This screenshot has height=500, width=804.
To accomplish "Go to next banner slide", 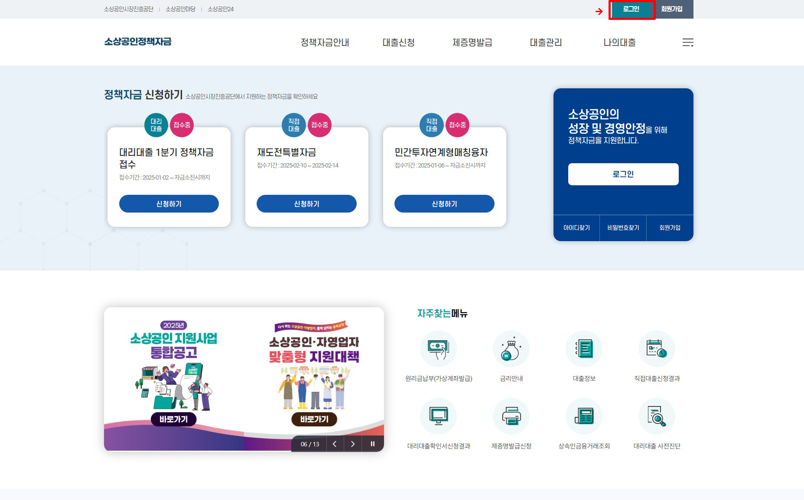I will (353, 444).
